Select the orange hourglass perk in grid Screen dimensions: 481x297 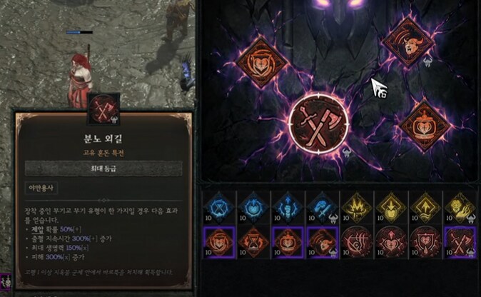tap(253, 243)
